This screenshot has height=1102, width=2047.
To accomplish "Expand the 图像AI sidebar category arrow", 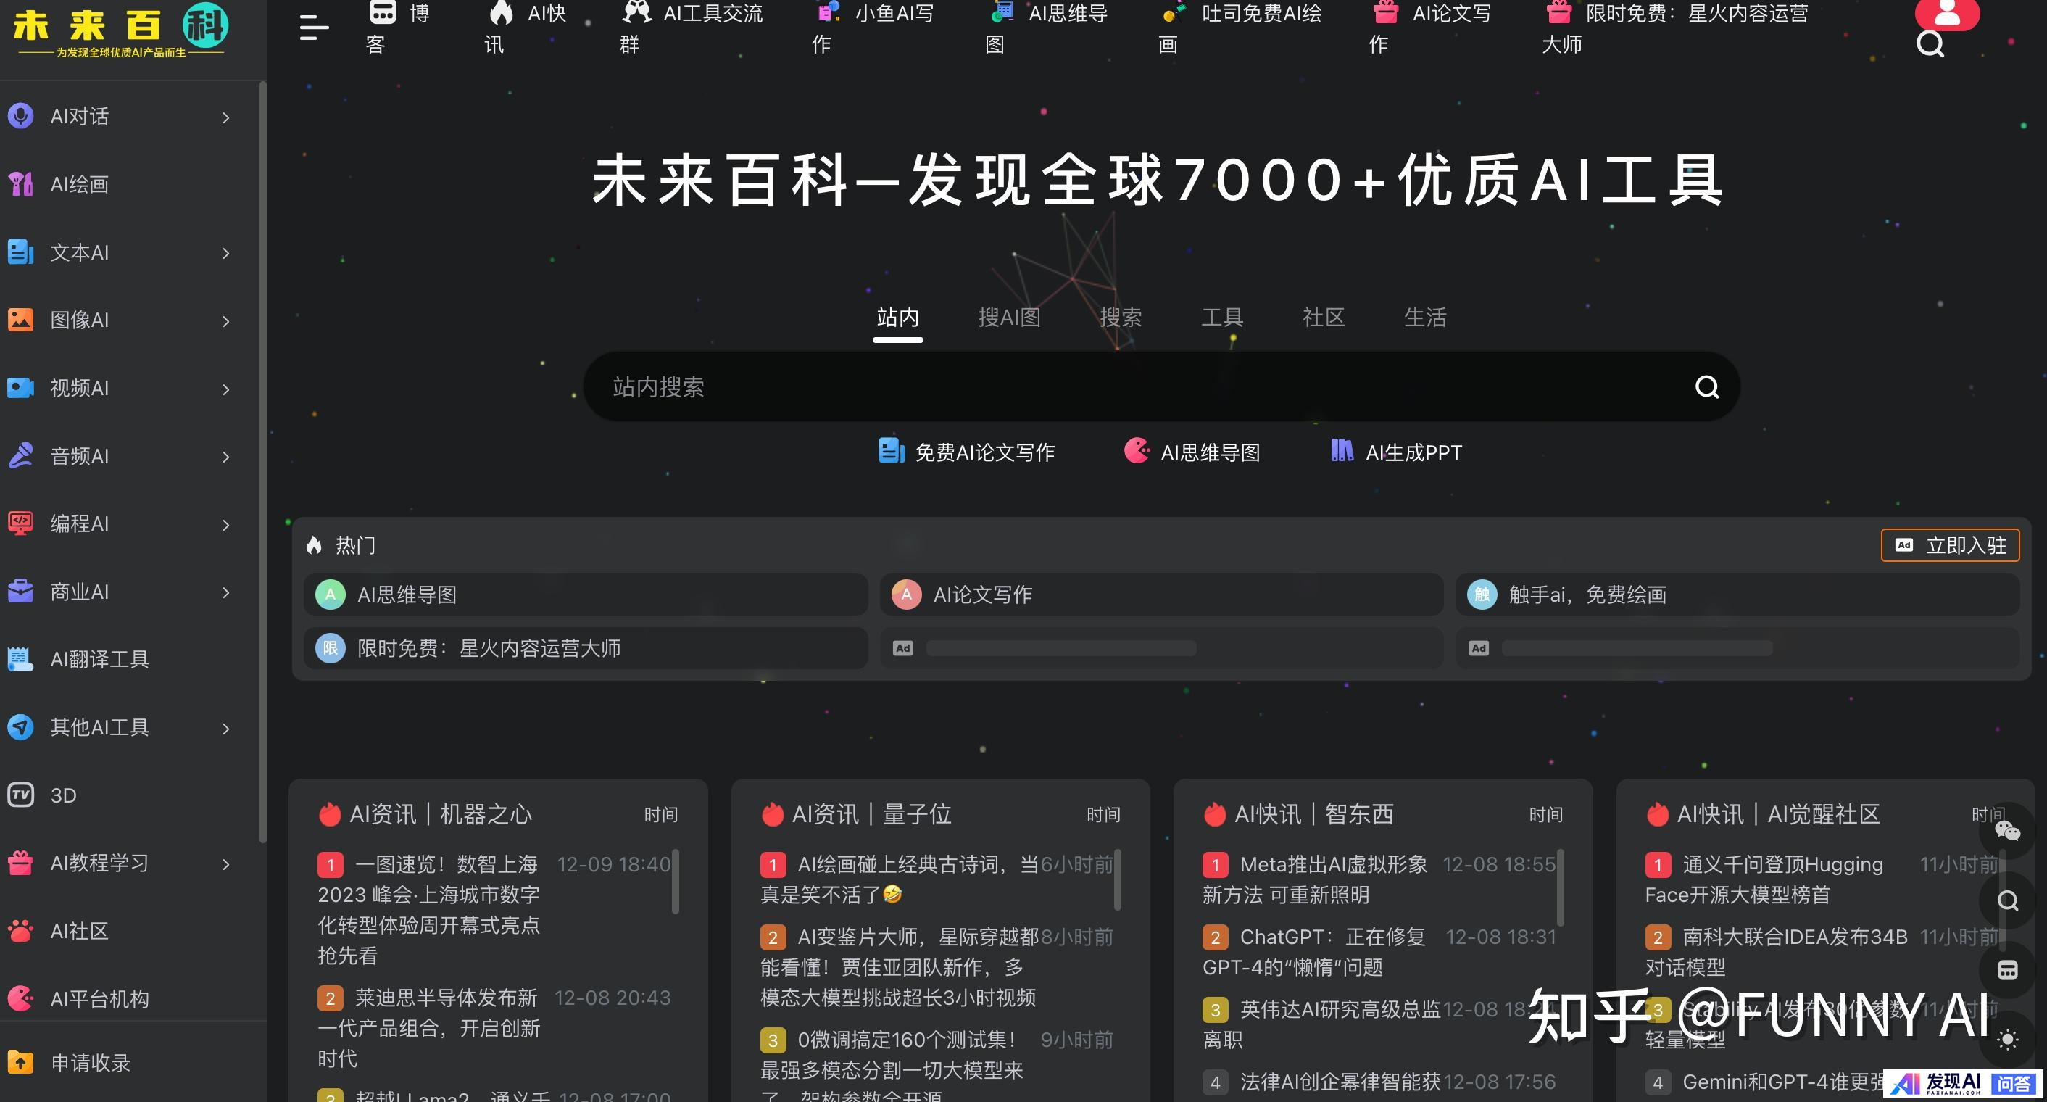I will (x=225, y=321).
